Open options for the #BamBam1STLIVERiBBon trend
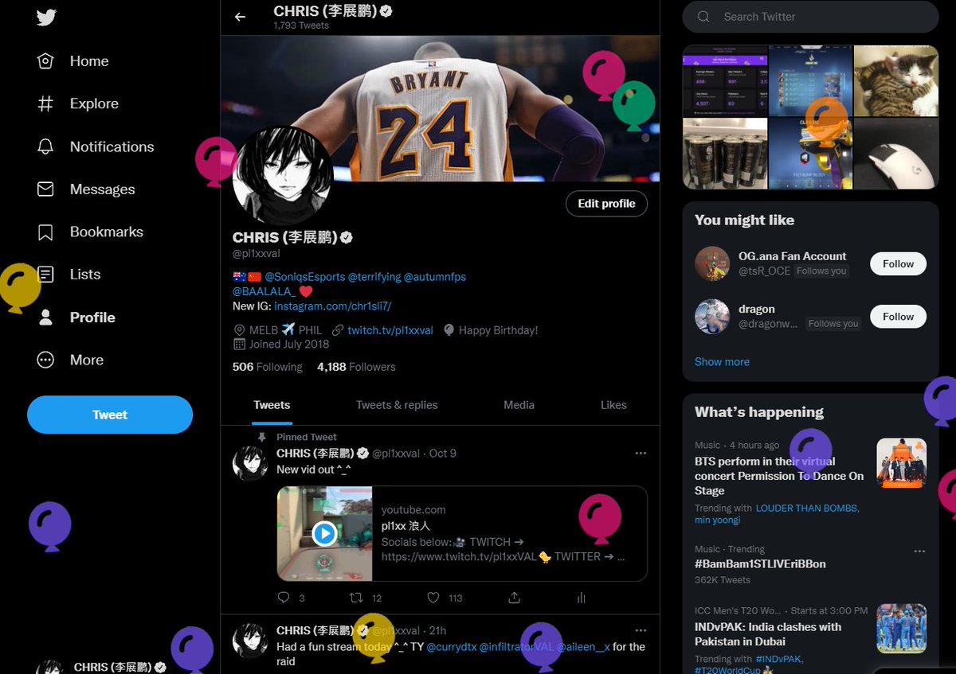The image size is (956, 674). [x=919, y=551]
